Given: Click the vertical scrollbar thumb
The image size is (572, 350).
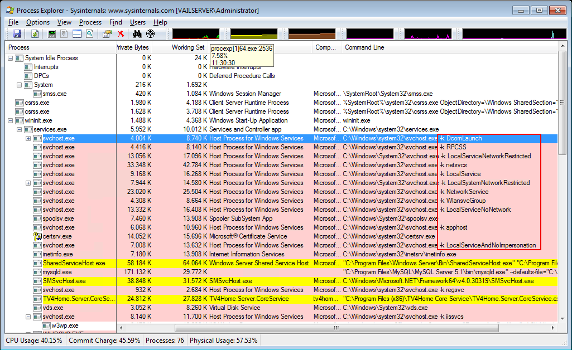Looking at the screenshot, I should coord(562,103).
